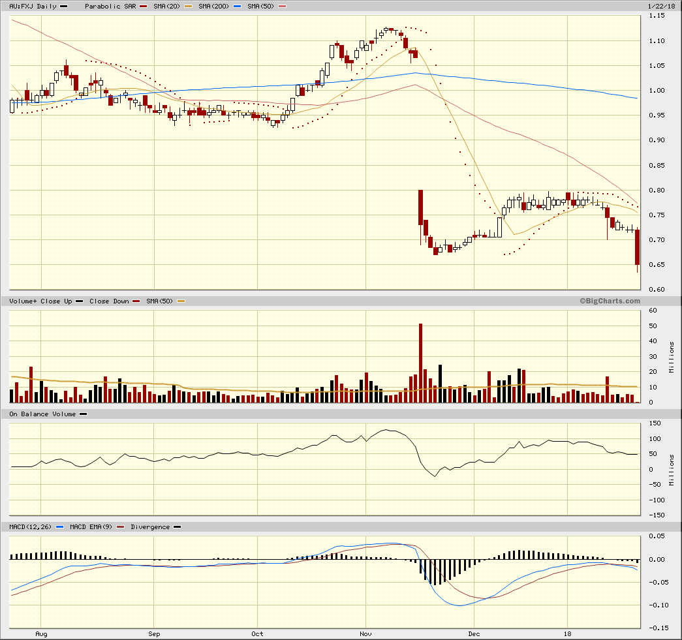
Task: Click the 1.15 price axis label
Action: (657, 15)
